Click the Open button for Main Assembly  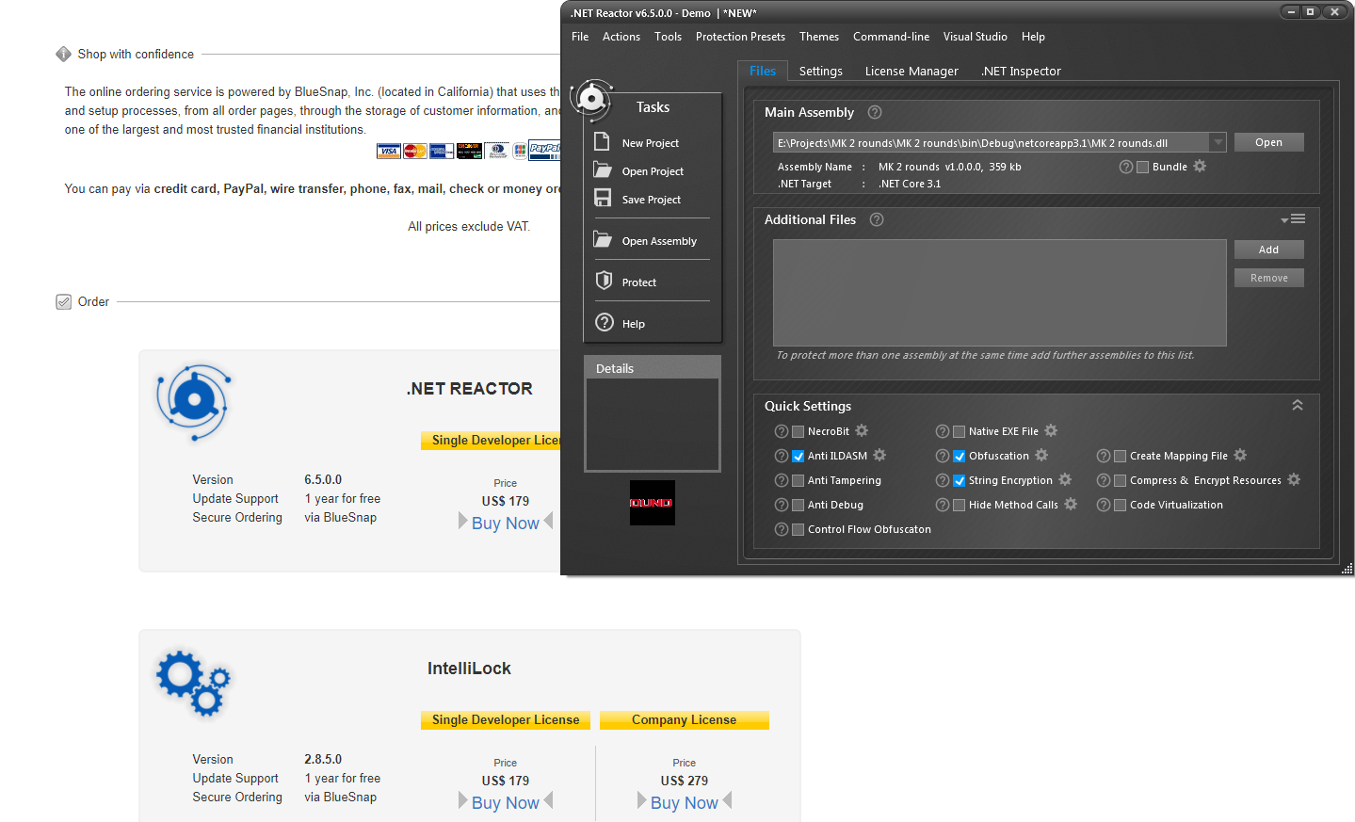tap(1268, 142)
